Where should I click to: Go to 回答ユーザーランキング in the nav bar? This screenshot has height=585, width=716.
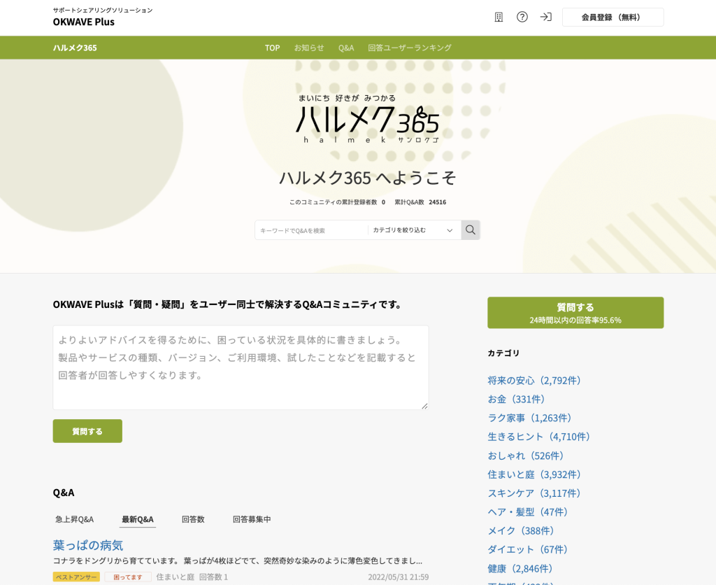tap(410, 48)
